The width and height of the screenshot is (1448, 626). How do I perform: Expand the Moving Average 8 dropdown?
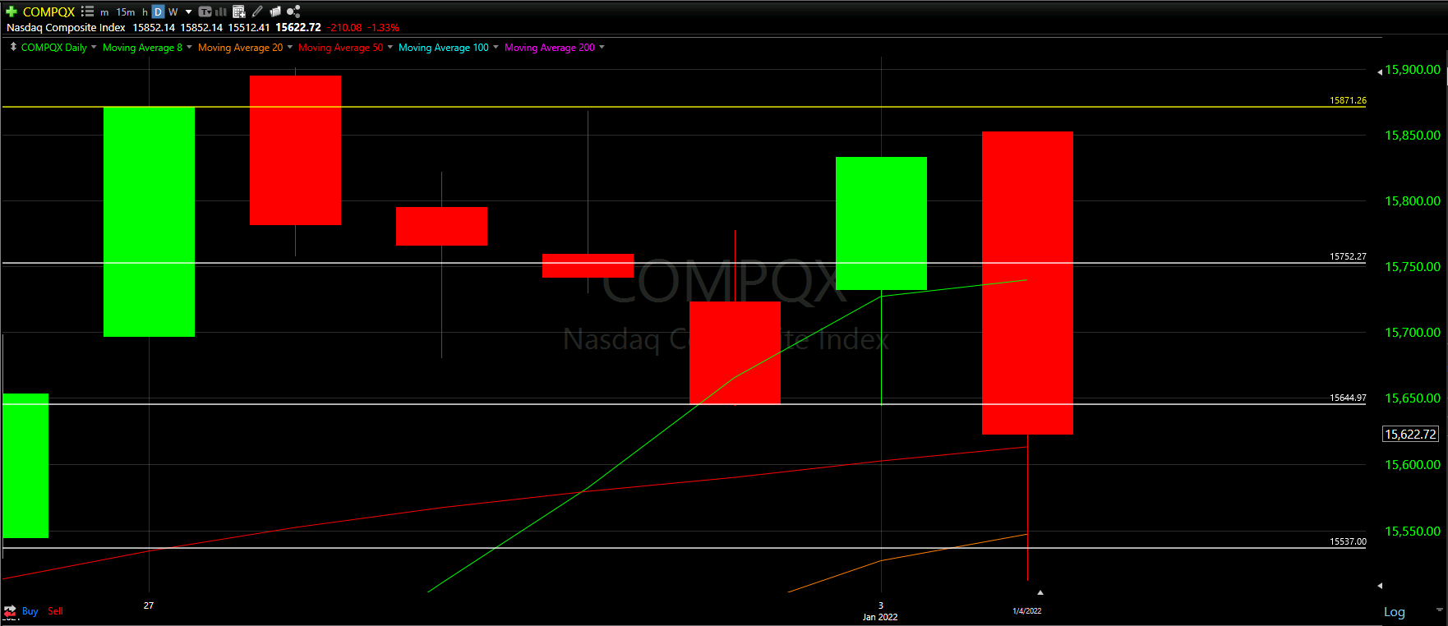click(x=189, y=47)
